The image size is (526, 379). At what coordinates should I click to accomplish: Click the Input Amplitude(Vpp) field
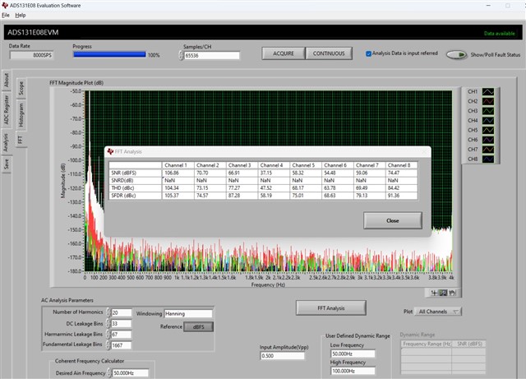[283, 356]
